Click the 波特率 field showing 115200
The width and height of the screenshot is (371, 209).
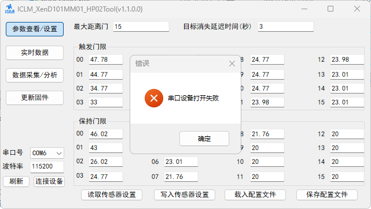point(47,166)
